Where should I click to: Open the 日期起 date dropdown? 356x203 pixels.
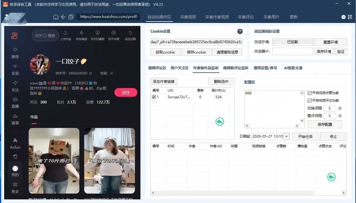pos(287,136)
